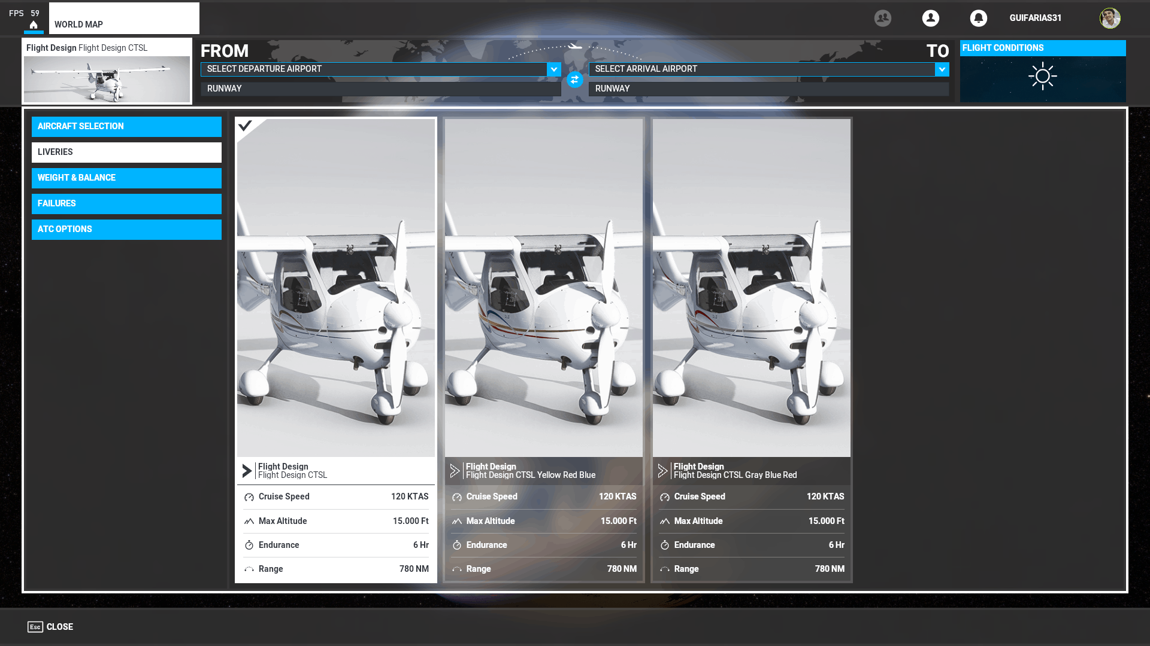Expand the Gray Blue Red livery arrow

click(x=662, y=471)
